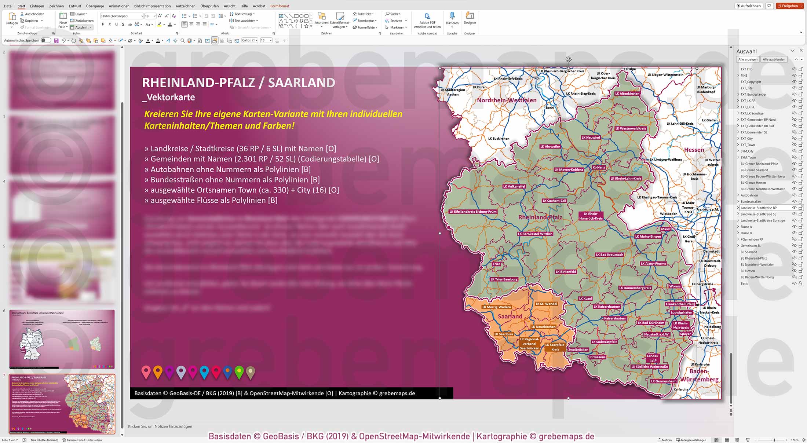Expand the Landkreise-Stadtkreise RP tree item

(x=738, y=208)
